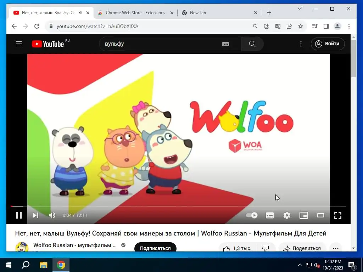Click the scrollbar down arrow
The height and width of the screenshot is (272, 363).
click(353, 248)
